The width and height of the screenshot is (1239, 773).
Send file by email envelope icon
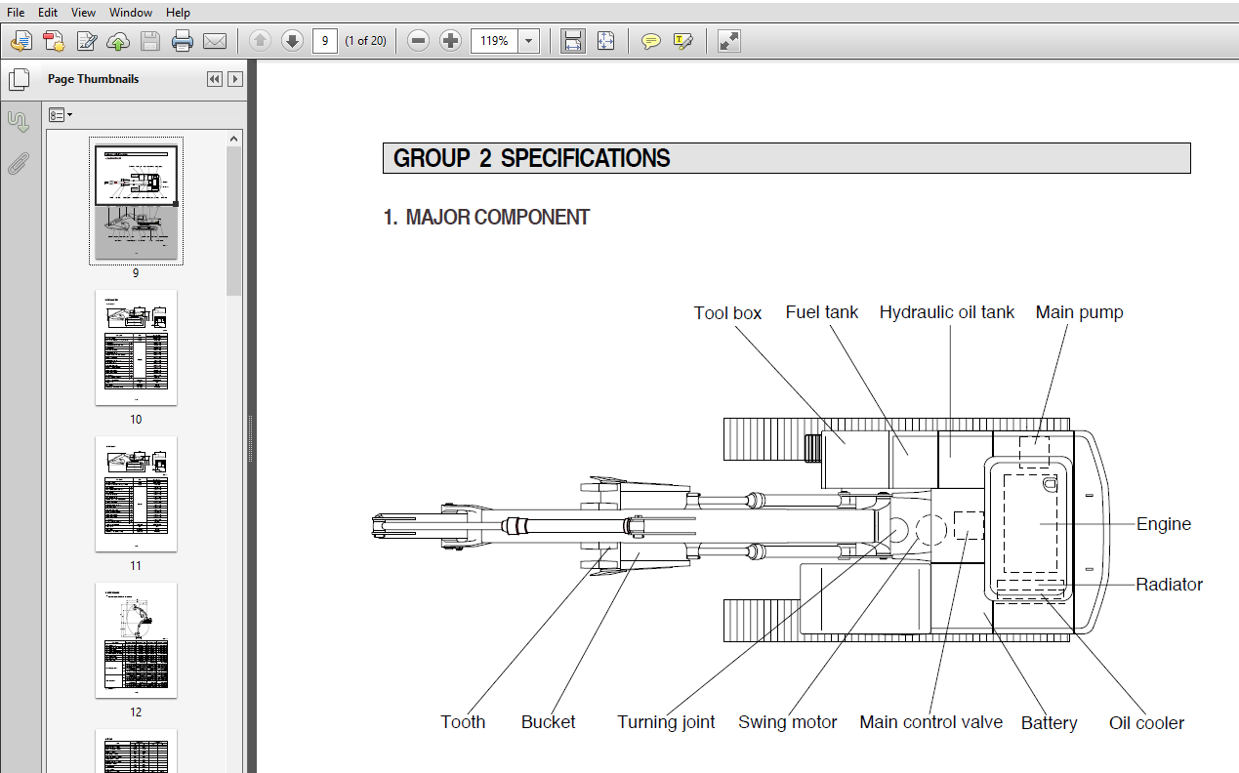tap(215, 41)
